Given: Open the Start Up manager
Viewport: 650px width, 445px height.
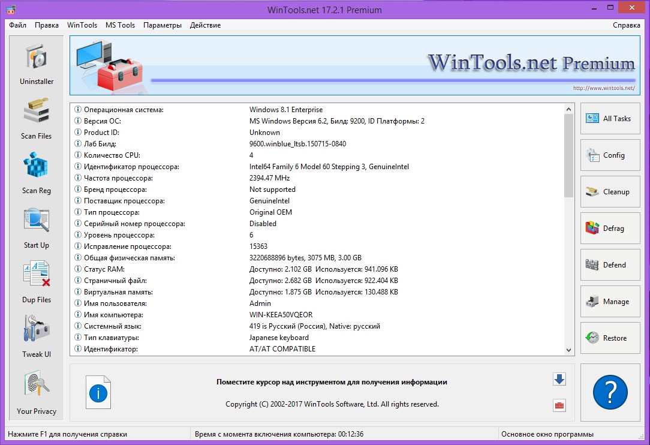Looking at the screenshot, I should pos(37,228).
